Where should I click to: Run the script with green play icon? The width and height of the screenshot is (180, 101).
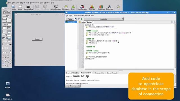pos(82,19)
